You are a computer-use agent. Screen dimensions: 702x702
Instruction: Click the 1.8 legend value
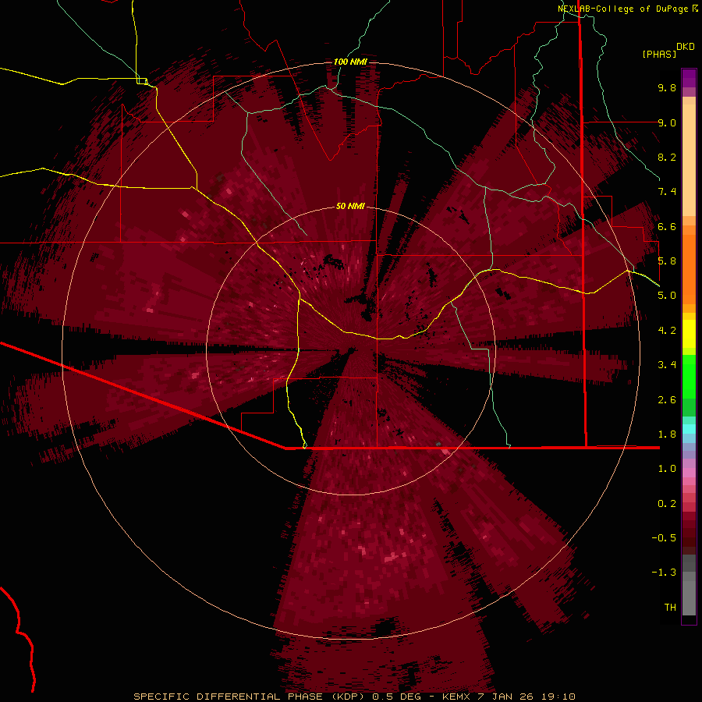click(667, 434)
